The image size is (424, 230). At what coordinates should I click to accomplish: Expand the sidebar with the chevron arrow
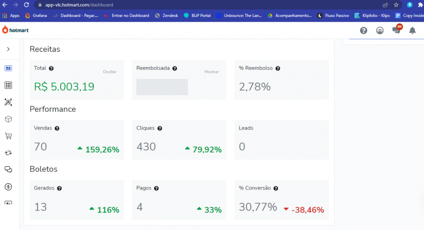[x=8, y=49]
